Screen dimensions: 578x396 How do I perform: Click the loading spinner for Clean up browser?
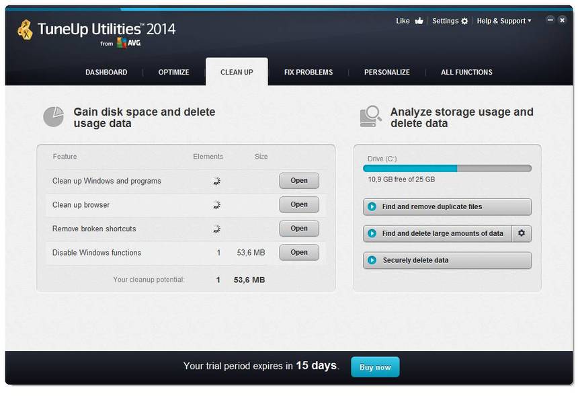point(216,204)
